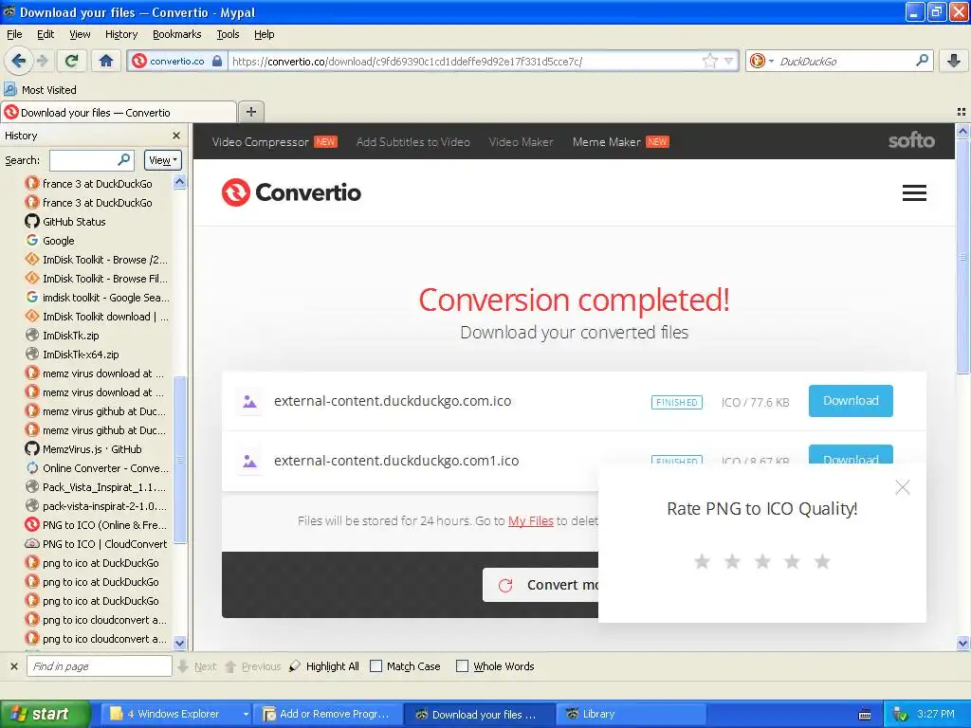Expand the Windows Explorer taskbar group arrow
The image size is (971, 728).
[246, 715]
